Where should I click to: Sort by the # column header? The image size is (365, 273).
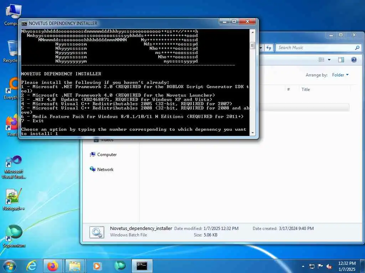[288, 89]
